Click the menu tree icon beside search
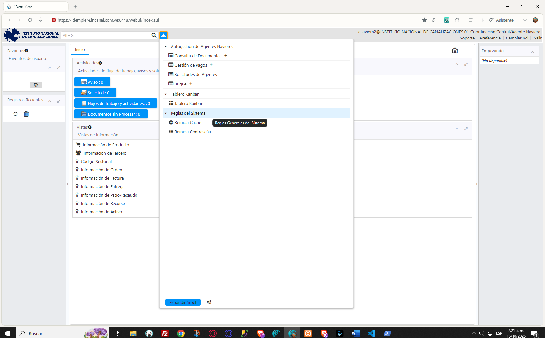 point(163,35)
